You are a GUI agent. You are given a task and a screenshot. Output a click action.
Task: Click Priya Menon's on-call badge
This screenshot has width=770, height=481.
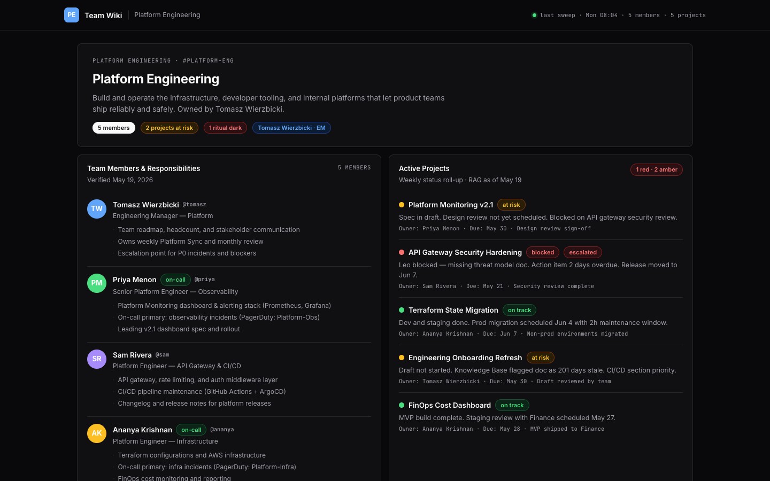click(175, 280)
